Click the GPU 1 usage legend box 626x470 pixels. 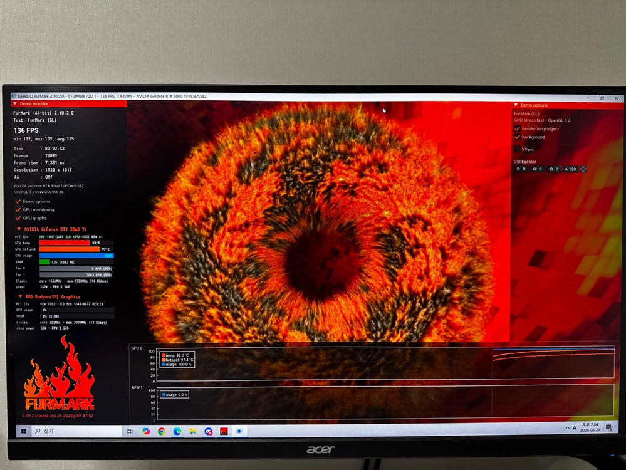click(x=174, y=395)
